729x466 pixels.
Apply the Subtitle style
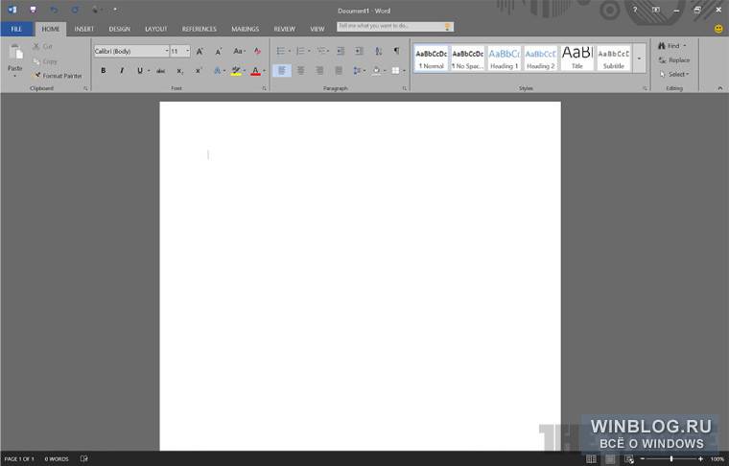(614, 58)
